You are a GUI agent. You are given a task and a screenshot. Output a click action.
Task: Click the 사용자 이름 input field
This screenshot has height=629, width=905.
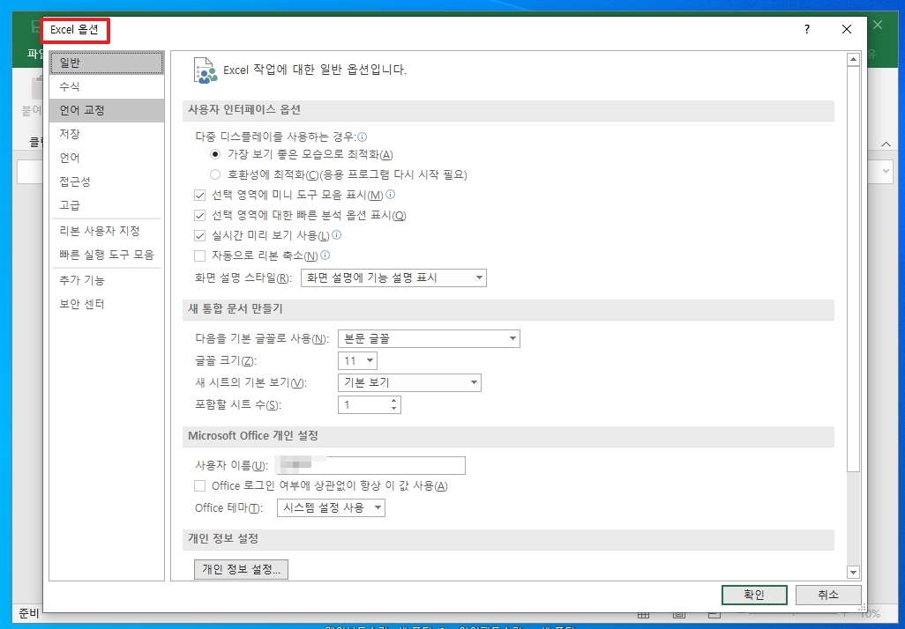[370, 465]
